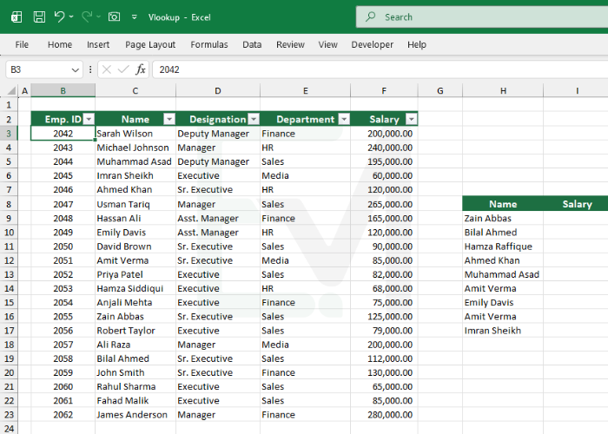Select cell containing Priya Patel

[135, 274]
